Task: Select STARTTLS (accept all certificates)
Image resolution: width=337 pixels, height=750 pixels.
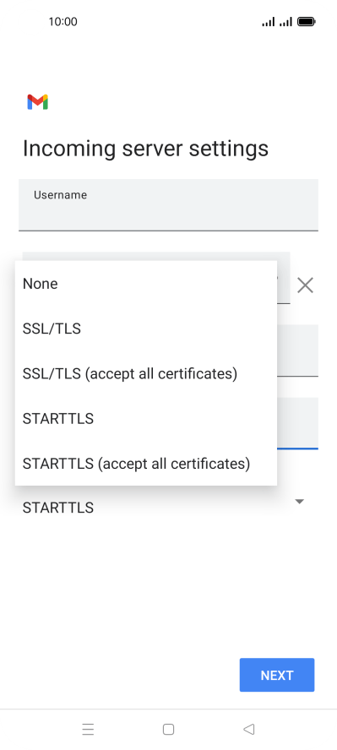Action: point(146,464)
